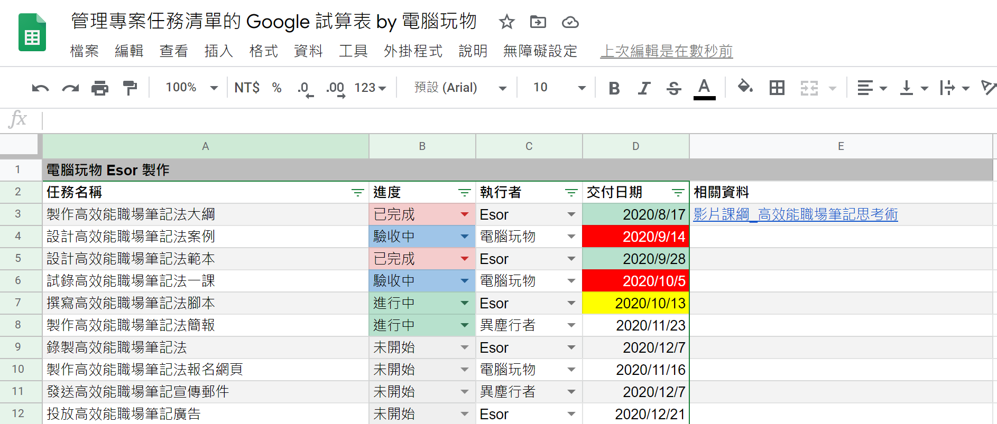Check the cloud save status icon

click(570, 22)
